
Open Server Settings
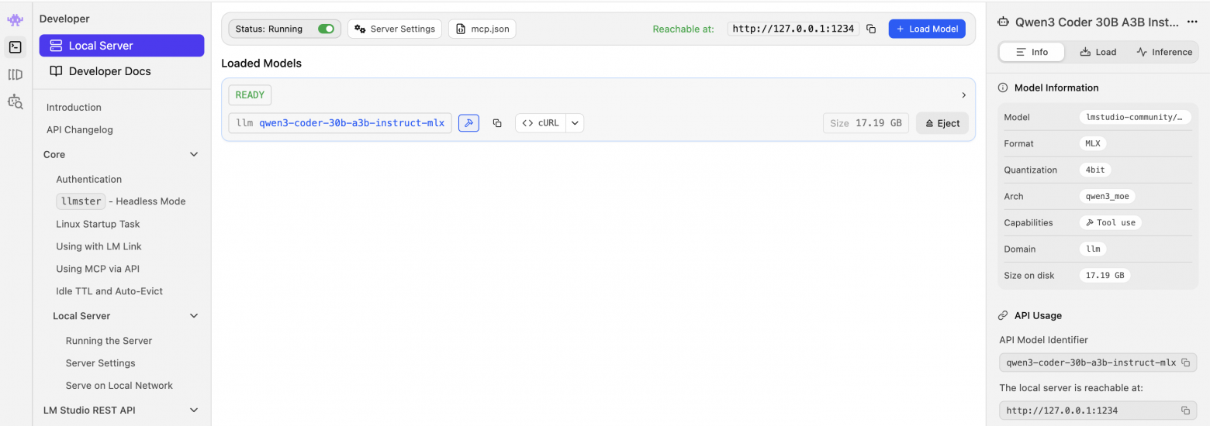coord(395,29)
